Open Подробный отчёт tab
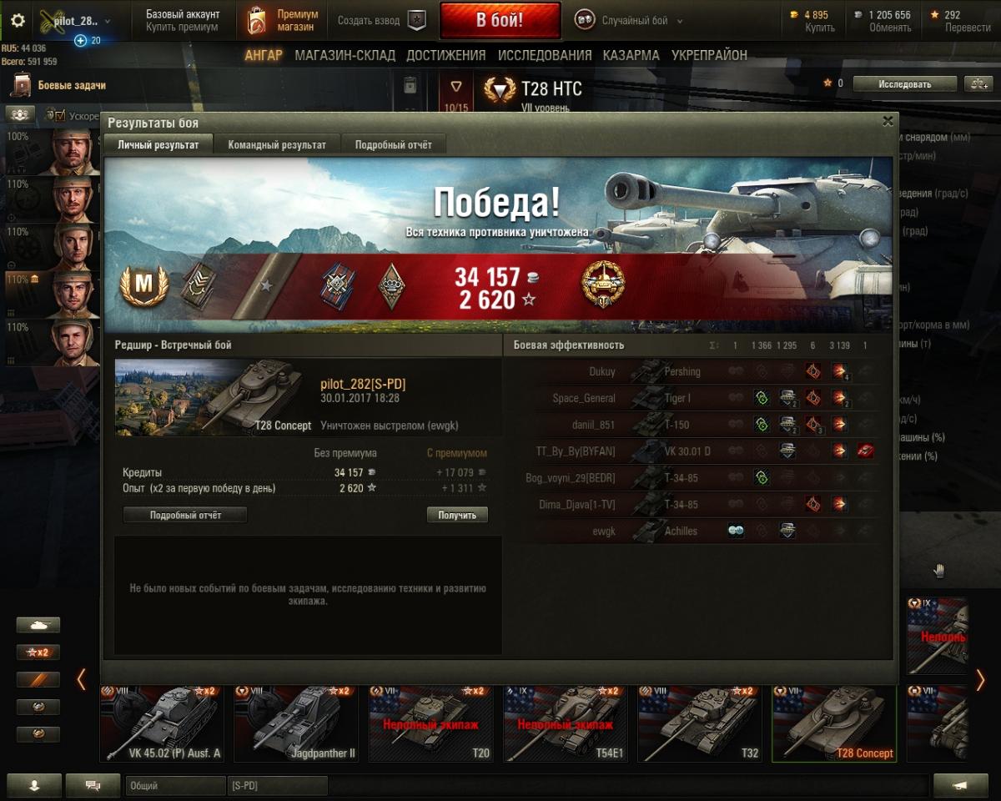The width and height of the screenshot is (1001, 801). (394, 144)
